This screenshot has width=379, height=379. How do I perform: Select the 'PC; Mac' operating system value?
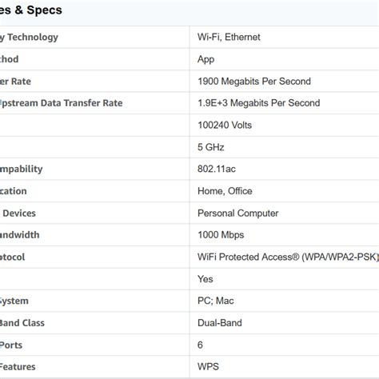tap(215, 301)
